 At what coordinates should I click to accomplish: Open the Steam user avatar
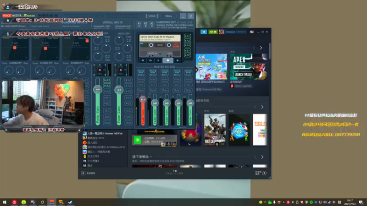(222, 32)
